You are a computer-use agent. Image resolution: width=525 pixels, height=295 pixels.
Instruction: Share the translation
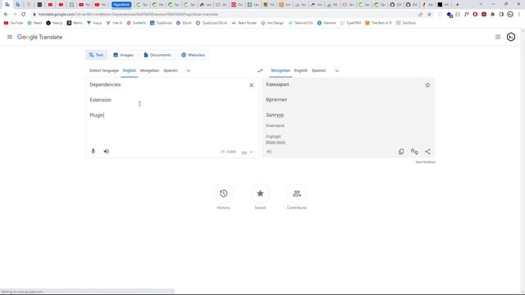pos(427,152)
